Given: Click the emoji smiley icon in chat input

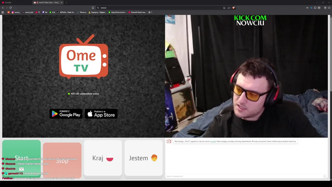Looking at the screenshot, I should click(x=324, y=176).
